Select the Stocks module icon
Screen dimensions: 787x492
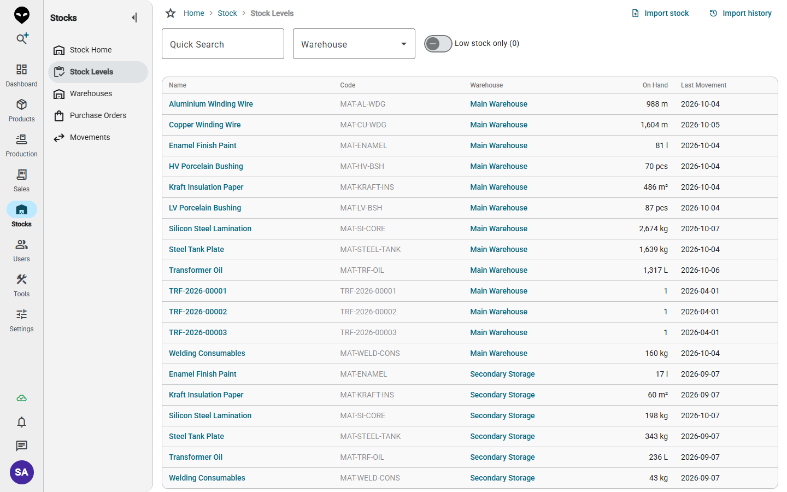tap(21, 210)
